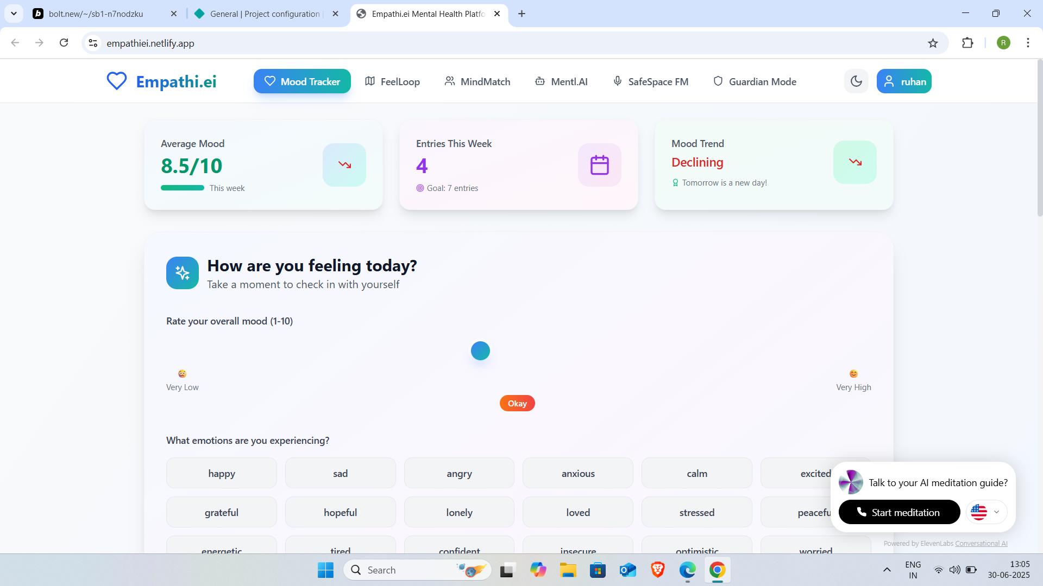This screenshot has width=1043, height=586.
Task: Click the Empathi.ei heart logo
Action: point(116,81)
